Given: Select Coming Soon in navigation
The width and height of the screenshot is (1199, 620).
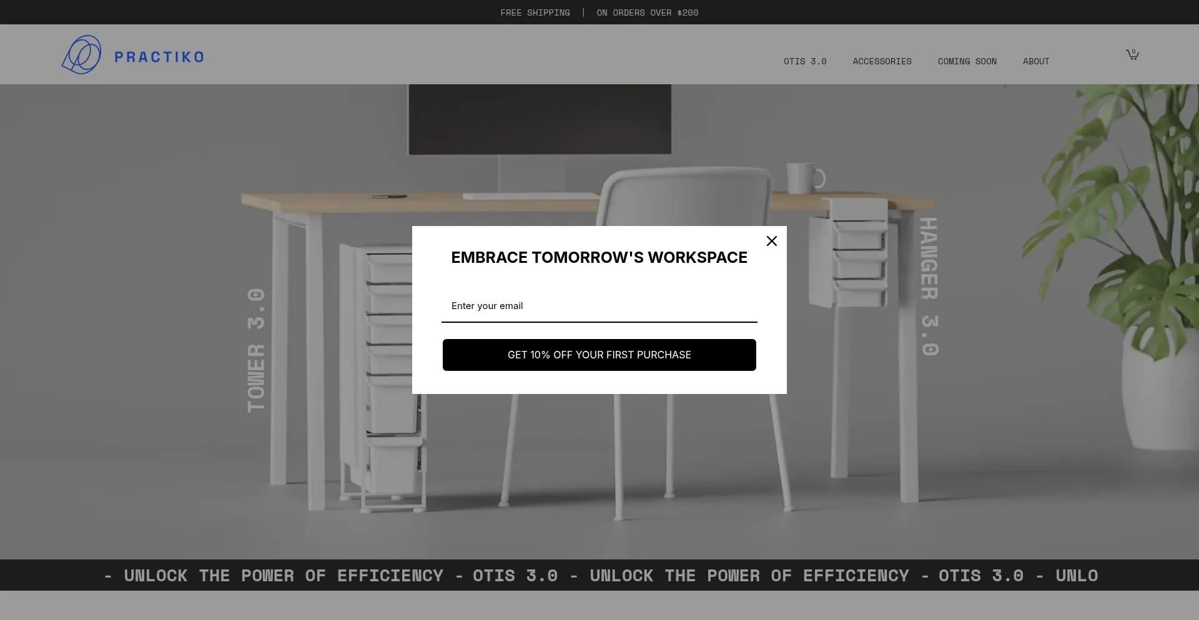Looking at the screenshot, I should (967, 61).
